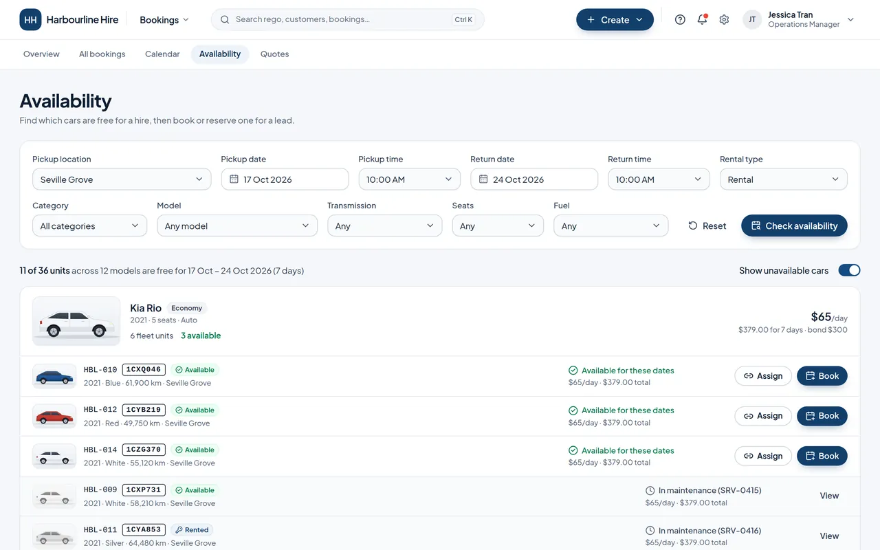This screenshot has height=550, width=880.
Task: Open Jessica Tran account menu chevron
Action: click(x=850, y=20)
